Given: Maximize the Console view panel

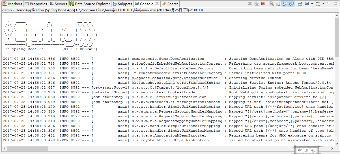Looking at the screenshot, I should pos(335,3).
